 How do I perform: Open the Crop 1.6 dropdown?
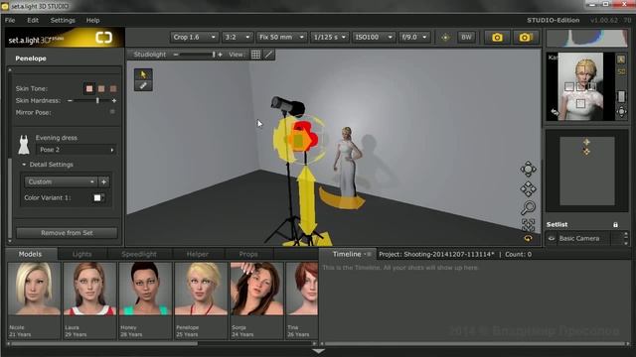tap(195, 38)
